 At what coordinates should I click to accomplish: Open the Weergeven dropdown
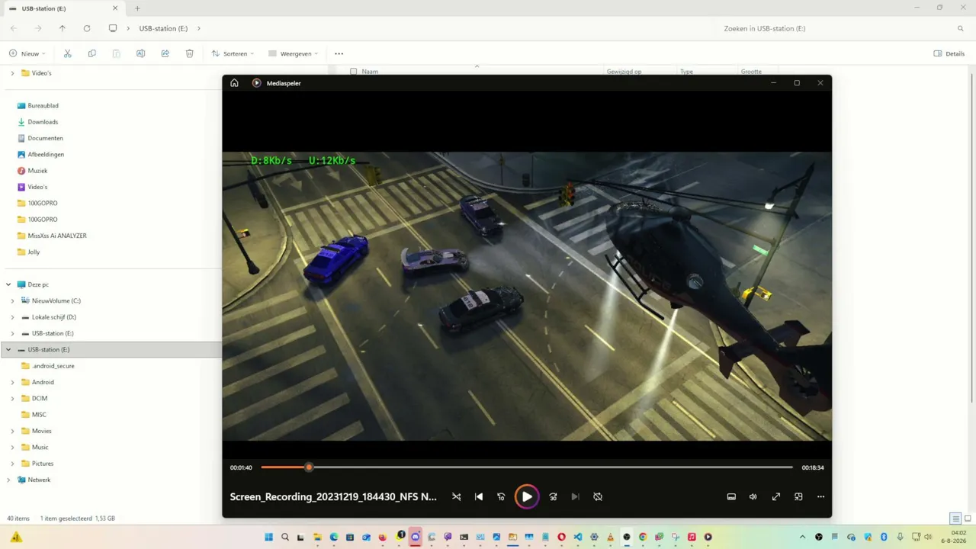click(294, 53)
